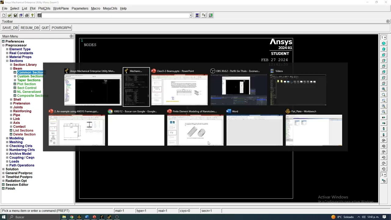Click the Zoom Out minus magnifier icon
Screen dimensions: 391x220
(x=384, y=112)
